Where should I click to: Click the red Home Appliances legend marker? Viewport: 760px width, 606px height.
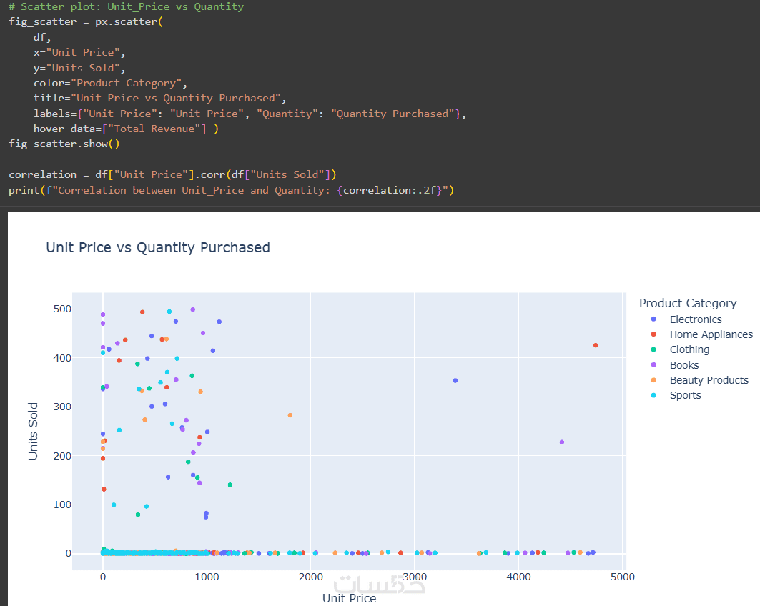point(653,334)
